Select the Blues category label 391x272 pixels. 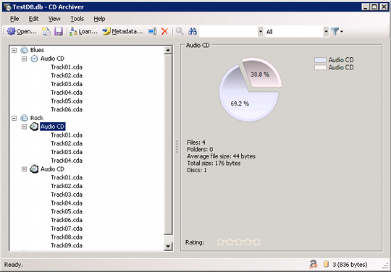click(x=37, y=50)
